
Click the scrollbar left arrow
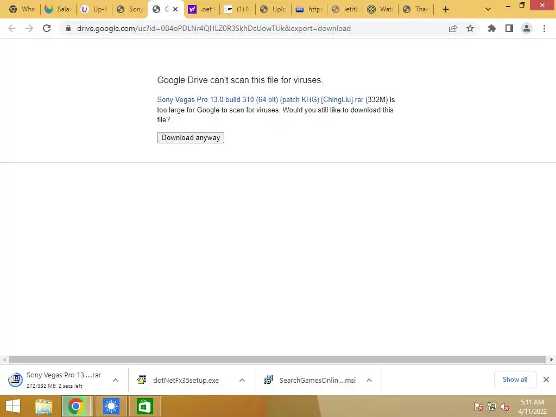click(x=4, y=359)
